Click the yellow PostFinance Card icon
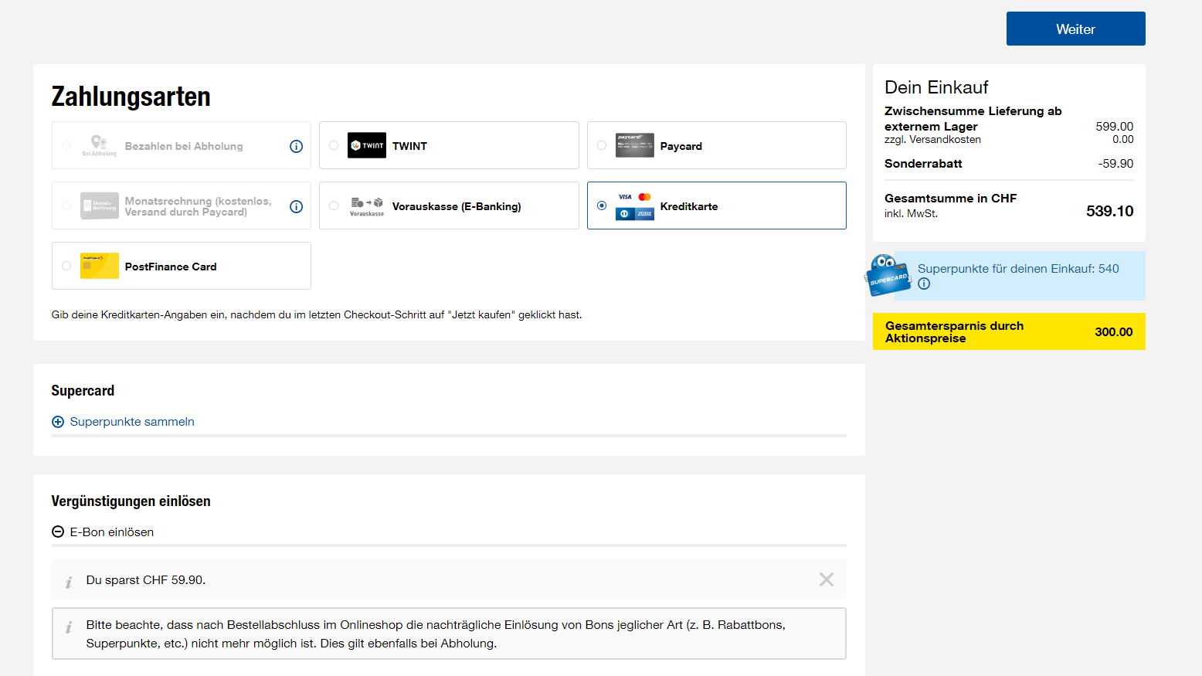 pos(99,266)
